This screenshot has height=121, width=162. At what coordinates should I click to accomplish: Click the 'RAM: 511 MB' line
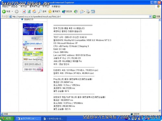[59, 49]
